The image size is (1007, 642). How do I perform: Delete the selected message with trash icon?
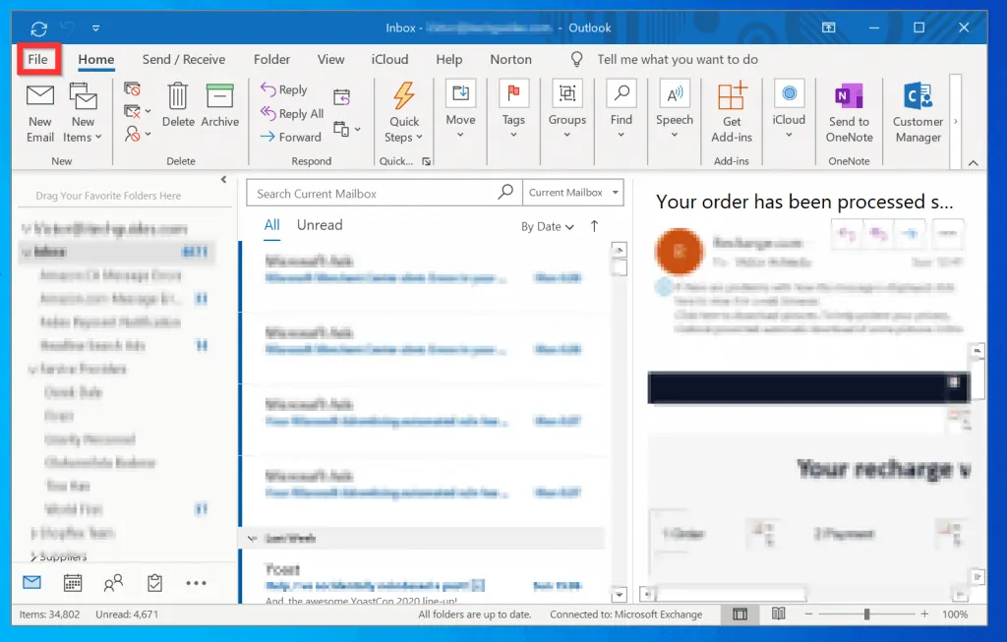coord(178,105)
